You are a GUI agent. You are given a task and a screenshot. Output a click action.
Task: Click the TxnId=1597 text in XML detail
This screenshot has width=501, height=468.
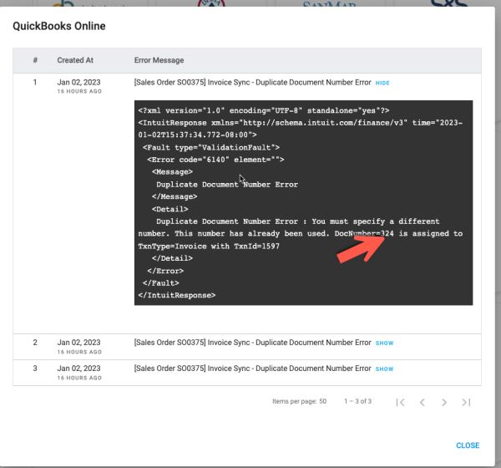point(256,247)
